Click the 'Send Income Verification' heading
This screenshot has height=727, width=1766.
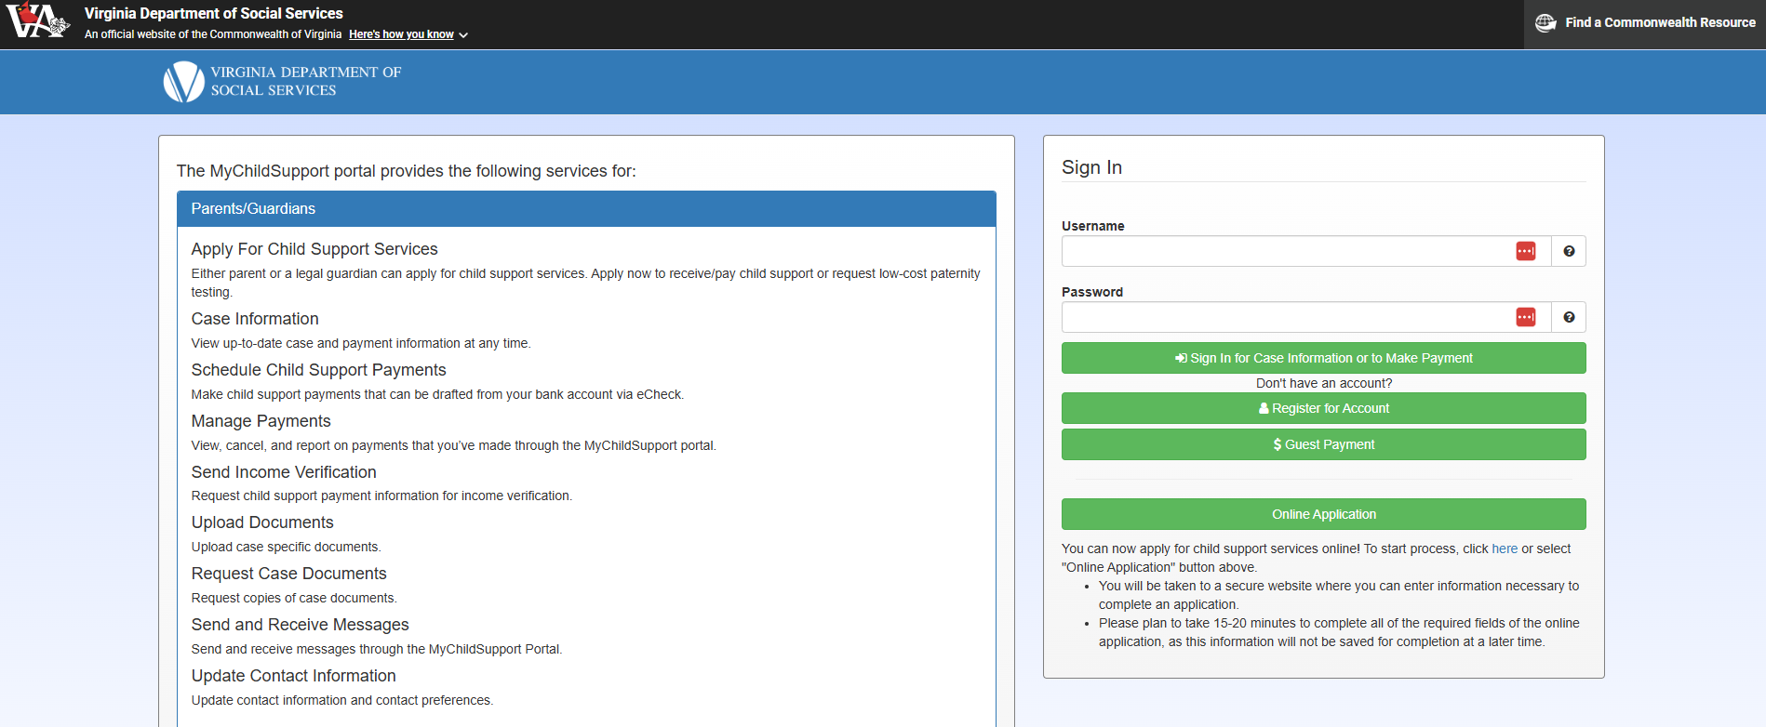click(x=284, y=472)
